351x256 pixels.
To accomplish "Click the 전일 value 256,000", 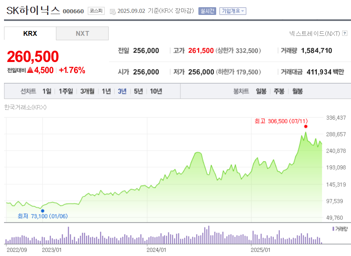I will [x=146, y=51].
